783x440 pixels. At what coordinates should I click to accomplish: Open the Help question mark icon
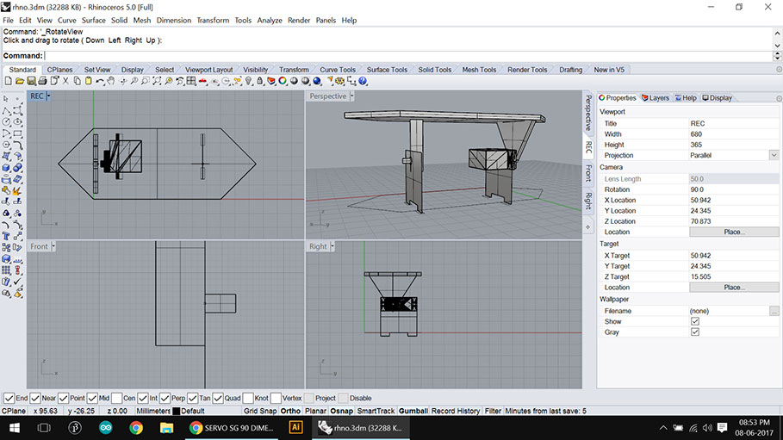coord(363,81)
